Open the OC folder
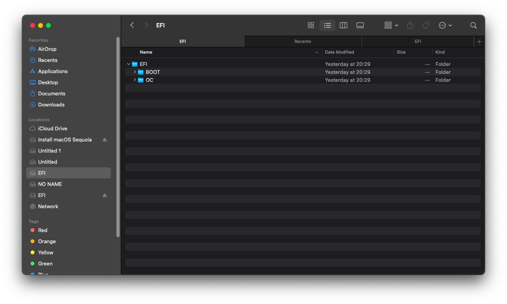The height and width of the screenshot is (304, 507). [x=149, y=80]
